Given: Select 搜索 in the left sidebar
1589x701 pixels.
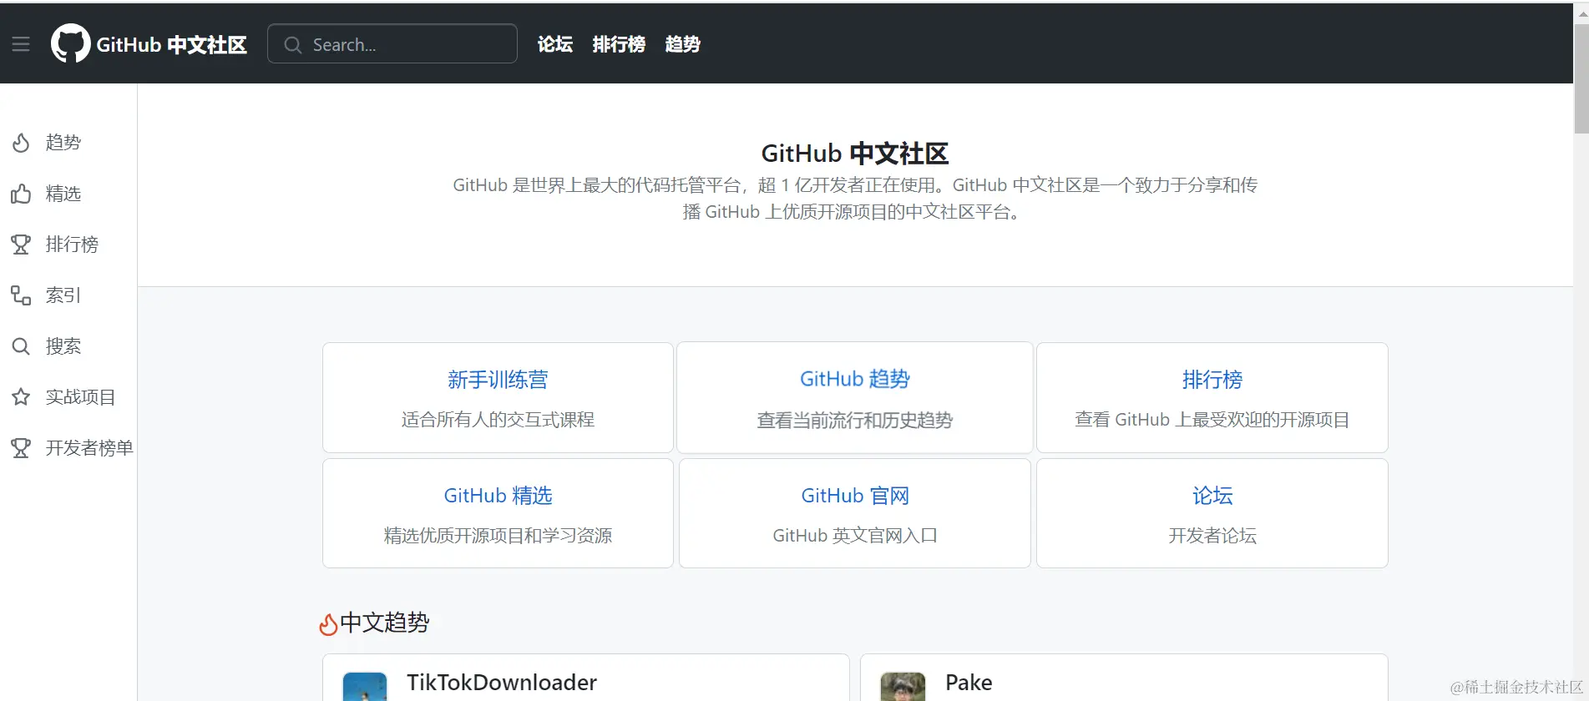Looking at the screenshot, I should pos(63,346).
